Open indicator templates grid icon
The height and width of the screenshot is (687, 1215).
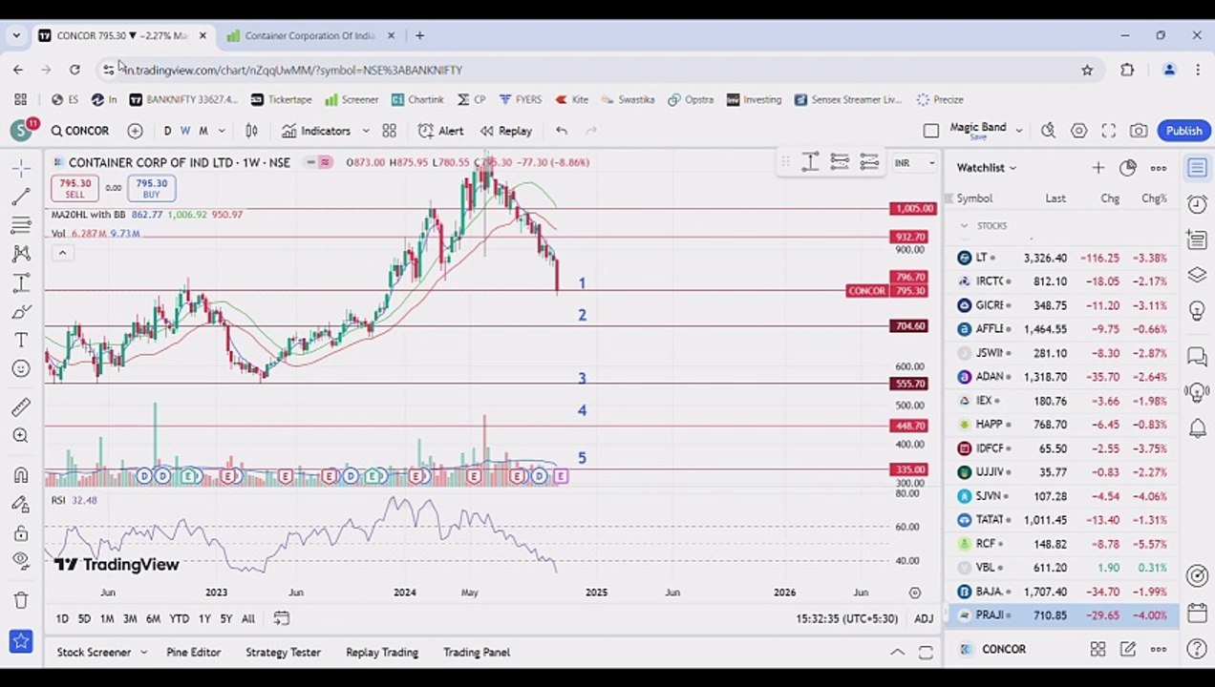(389, 131)
